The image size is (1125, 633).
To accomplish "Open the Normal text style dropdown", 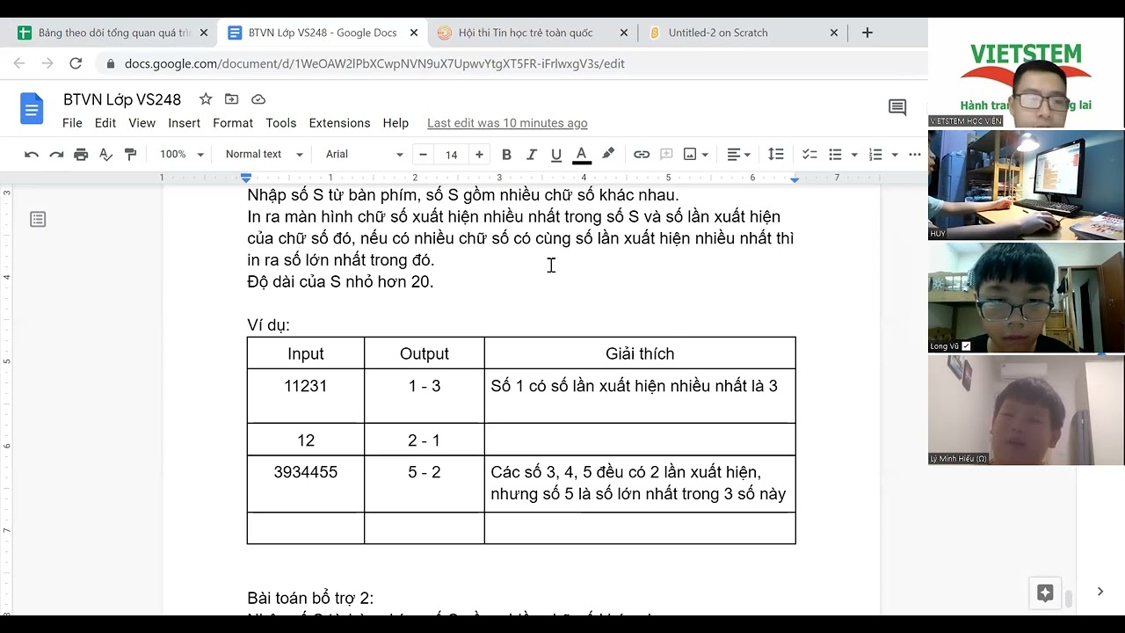I will [x=264, y=155].
